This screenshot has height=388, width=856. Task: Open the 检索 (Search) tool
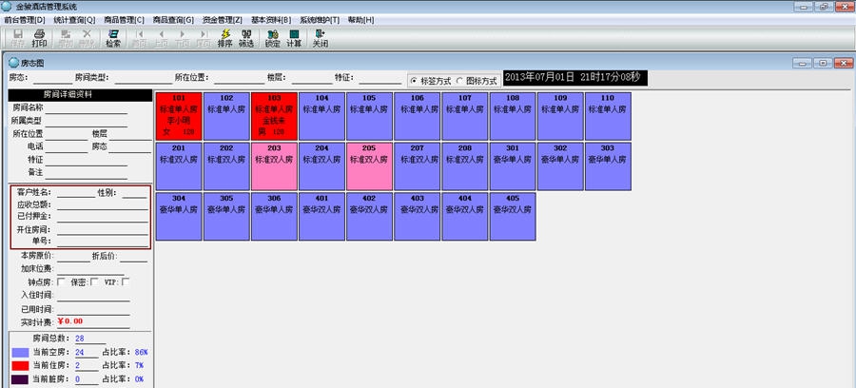113,38
